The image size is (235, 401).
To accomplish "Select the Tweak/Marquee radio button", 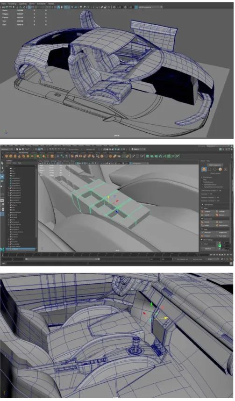I will [x=202, y=182].
